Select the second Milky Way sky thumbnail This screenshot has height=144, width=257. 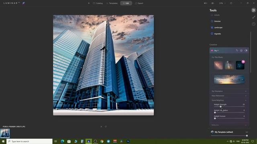[x=229, y=65]
